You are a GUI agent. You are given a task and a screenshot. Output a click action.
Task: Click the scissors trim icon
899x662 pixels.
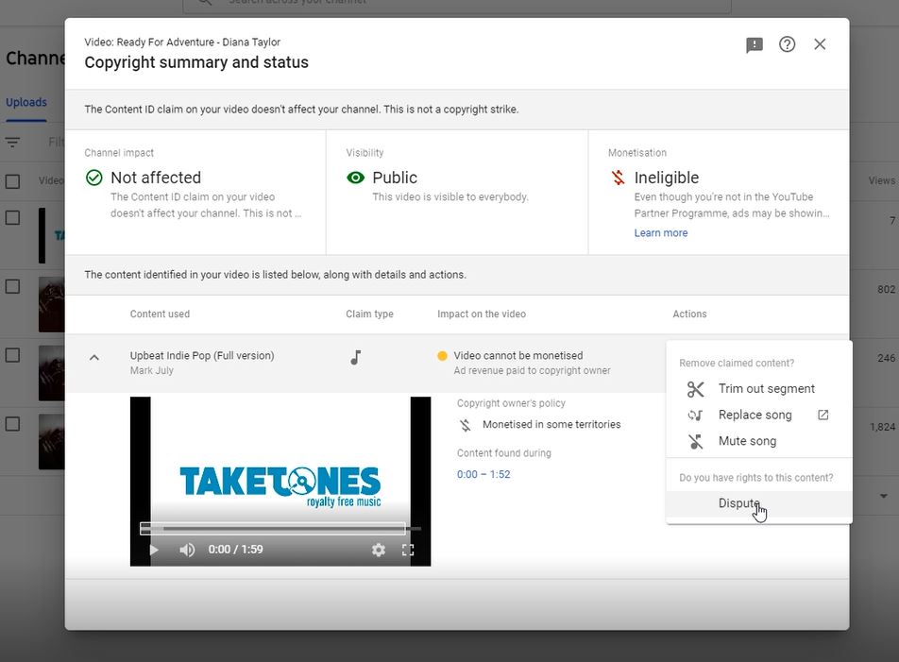(695, 389)
